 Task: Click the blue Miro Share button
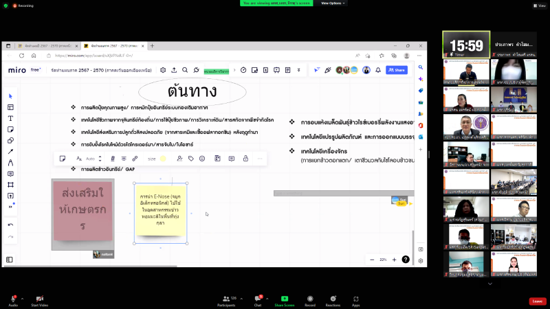pos(396,70)
